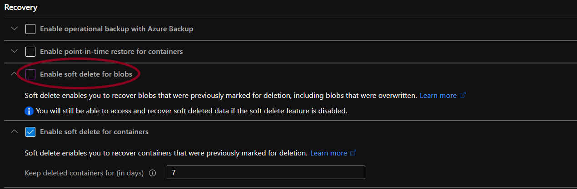Tick the point-in-time restore for containers checkbox
Image resolution: width=577 pixels, height=189 pixels.
[x=30, y=52]
